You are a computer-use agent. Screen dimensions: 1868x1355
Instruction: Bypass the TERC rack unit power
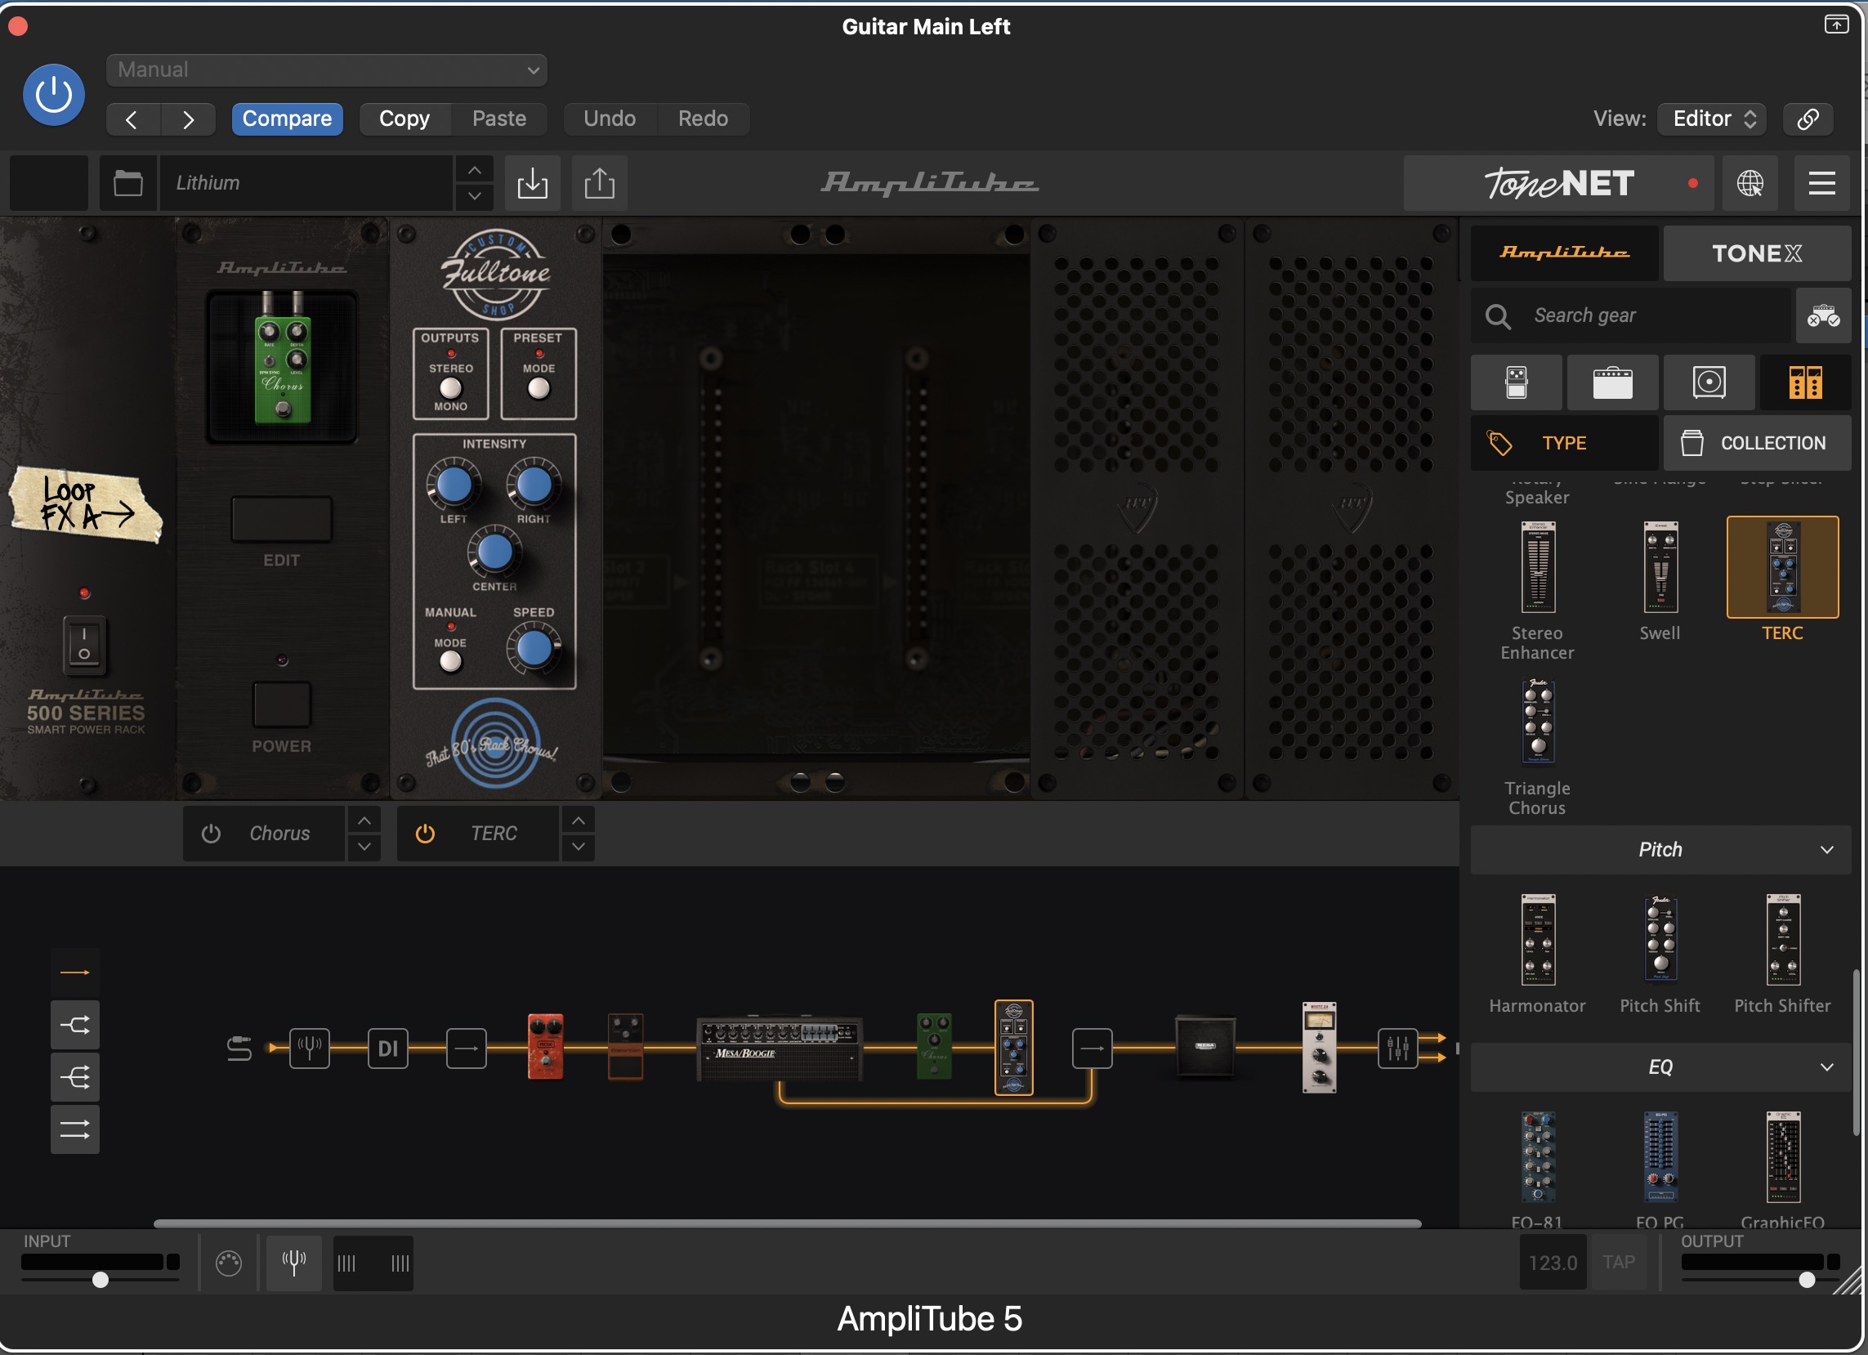pyautogui.click(x=425, y=834)
